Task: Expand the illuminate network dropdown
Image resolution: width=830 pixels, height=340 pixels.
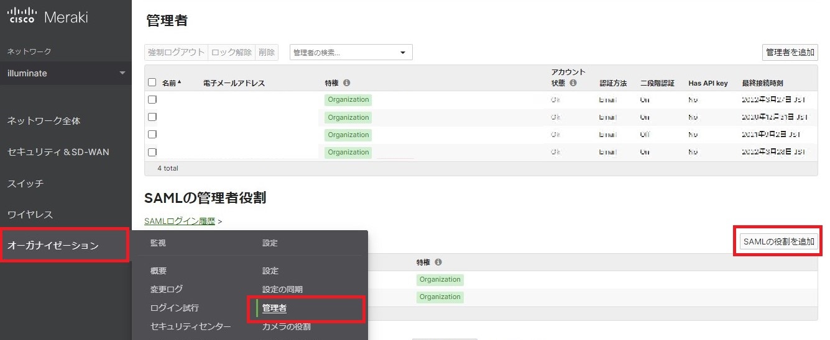Action: coord(122,73)
